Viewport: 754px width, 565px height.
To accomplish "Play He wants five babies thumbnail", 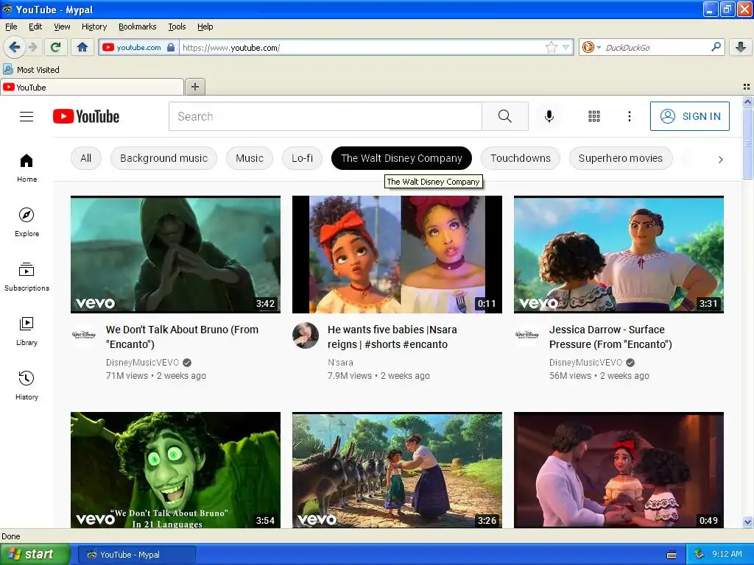I will click(397, 255).
